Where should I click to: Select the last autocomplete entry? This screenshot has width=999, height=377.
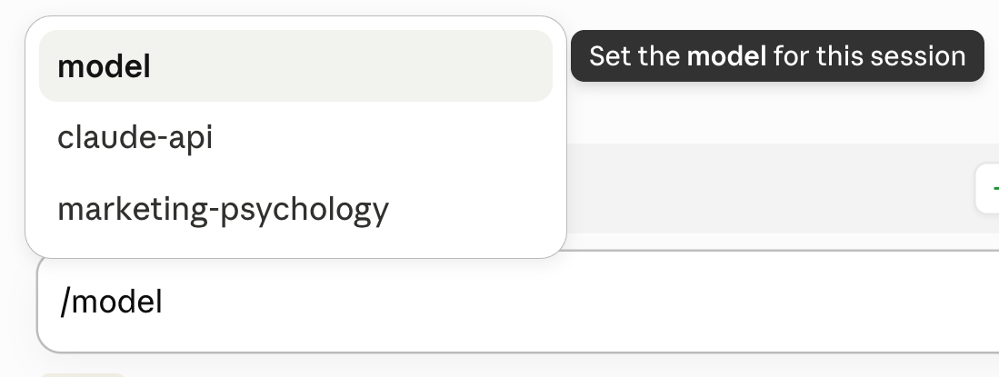coord(295,209)
